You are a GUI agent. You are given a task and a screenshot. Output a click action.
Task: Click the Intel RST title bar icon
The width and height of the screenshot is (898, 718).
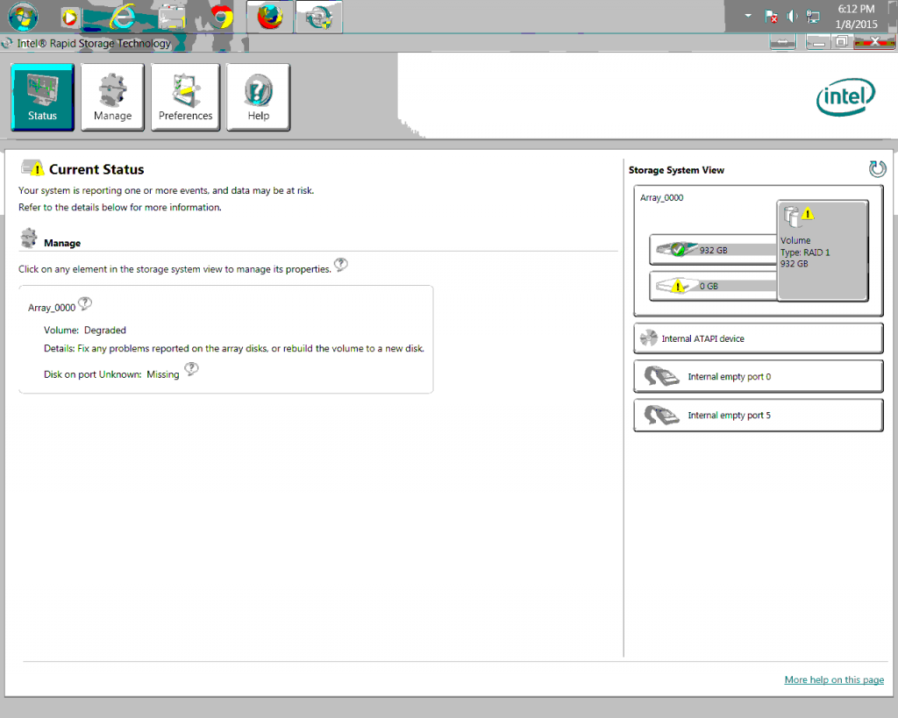(x=7, y=43)
